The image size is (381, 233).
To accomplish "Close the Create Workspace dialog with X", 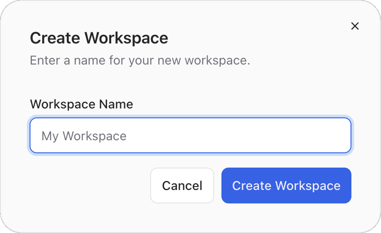I will [x=355, y=26].
